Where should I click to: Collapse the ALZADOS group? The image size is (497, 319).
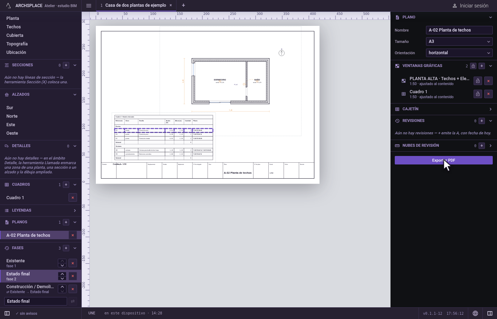[75, 95]
